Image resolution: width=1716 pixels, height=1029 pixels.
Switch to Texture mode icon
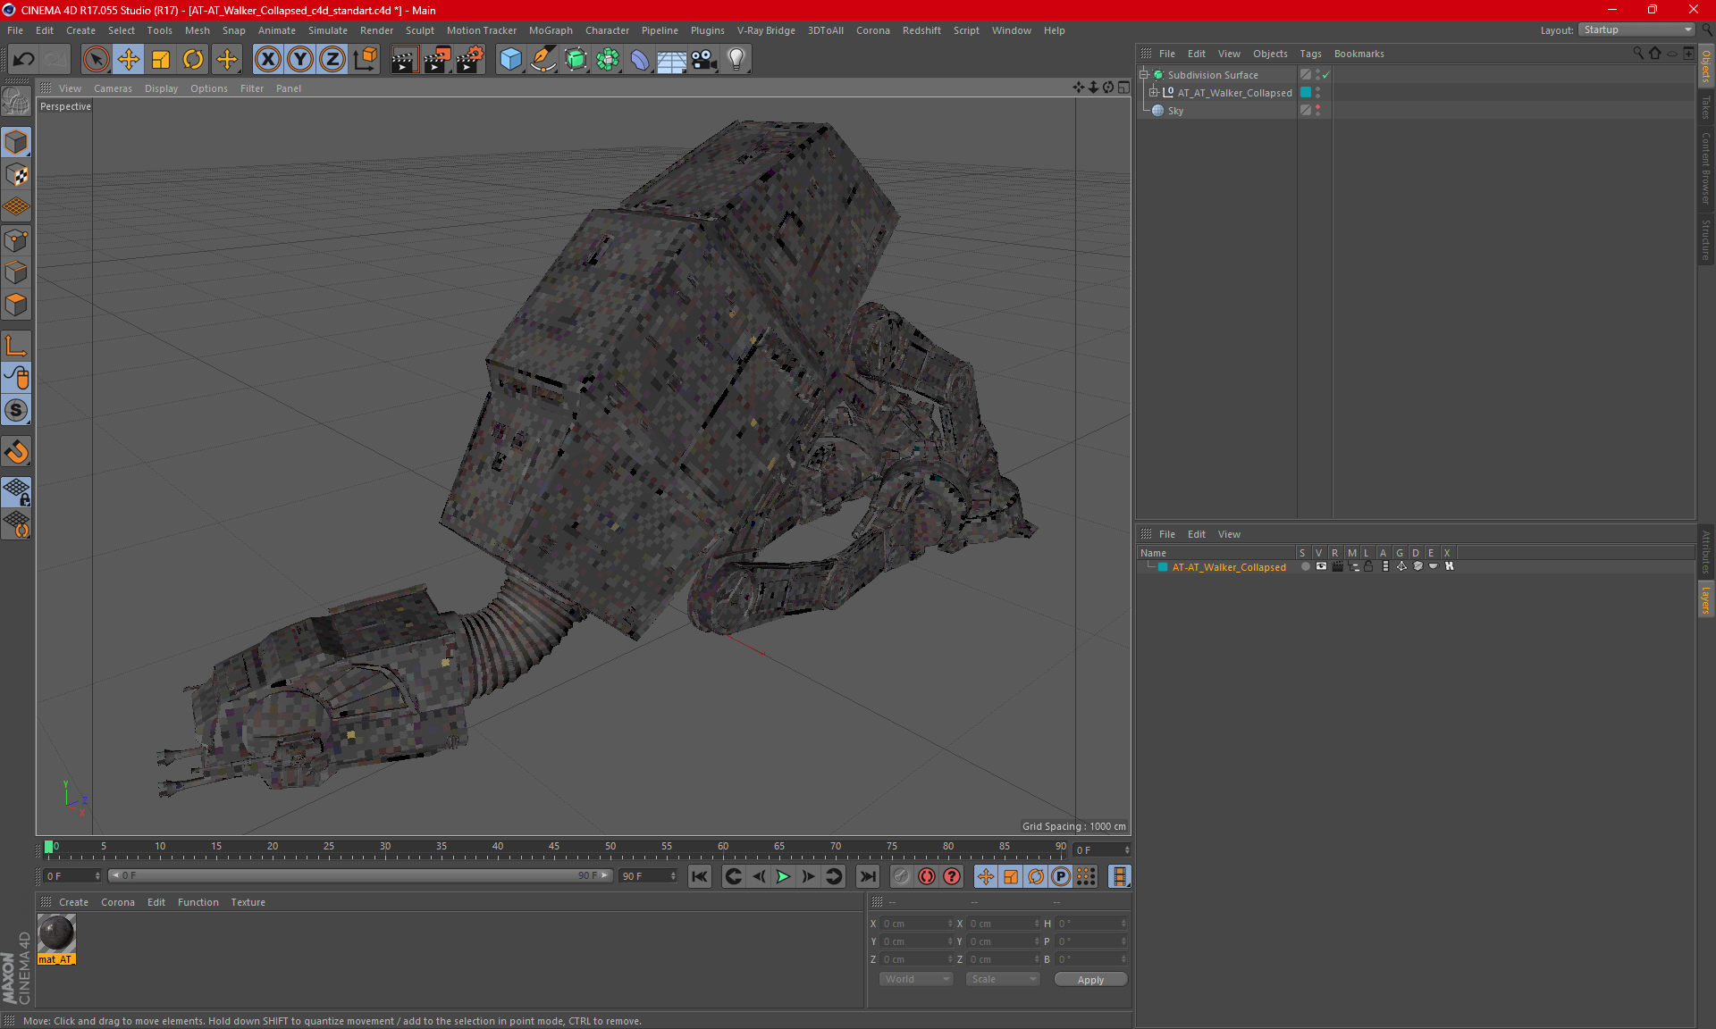pos(16,175)
